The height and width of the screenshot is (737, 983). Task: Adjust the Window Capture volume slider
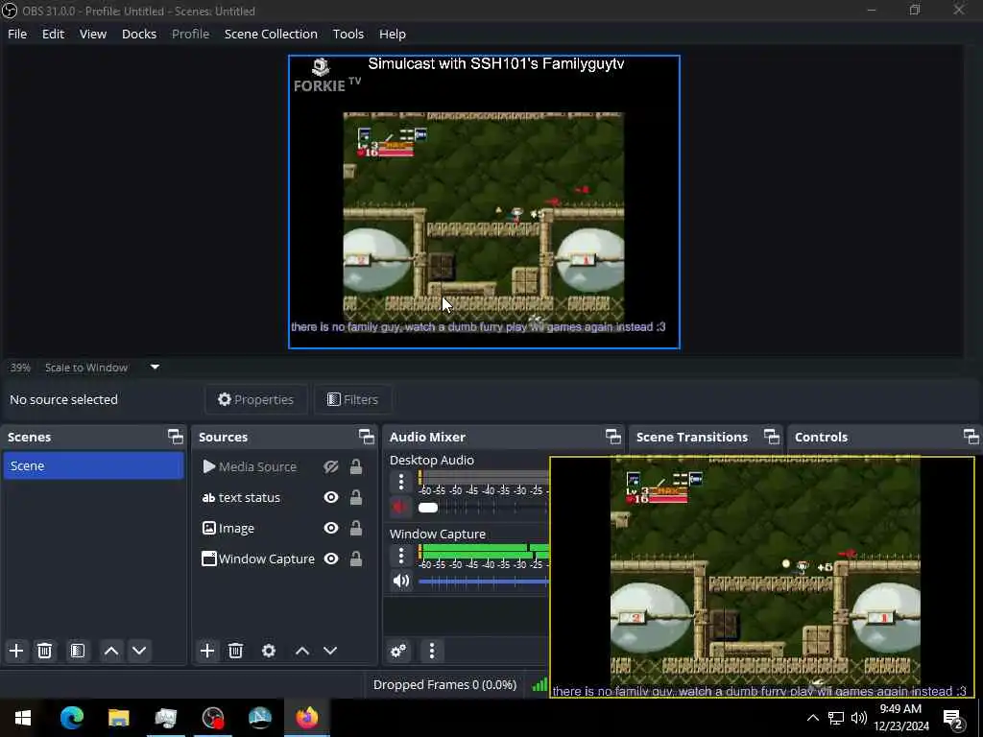pos(483,582)
